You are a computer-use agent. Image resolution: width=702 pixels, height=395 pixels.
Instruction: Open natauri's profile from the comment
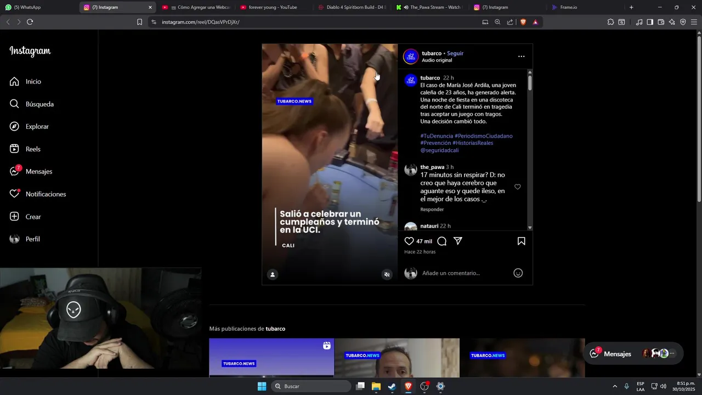point(429,226)
